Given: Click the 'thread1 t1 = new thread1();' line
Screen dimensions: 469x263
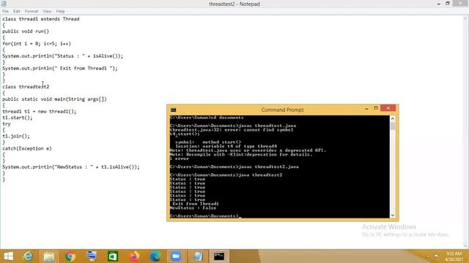Looking at the screenshot, I should tap(39, 112).
